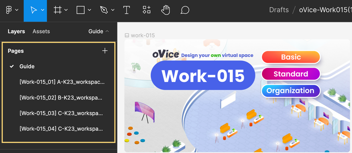Select the Pen tool
The height and width of the screenshot is (153, 352).
[104, 10]
